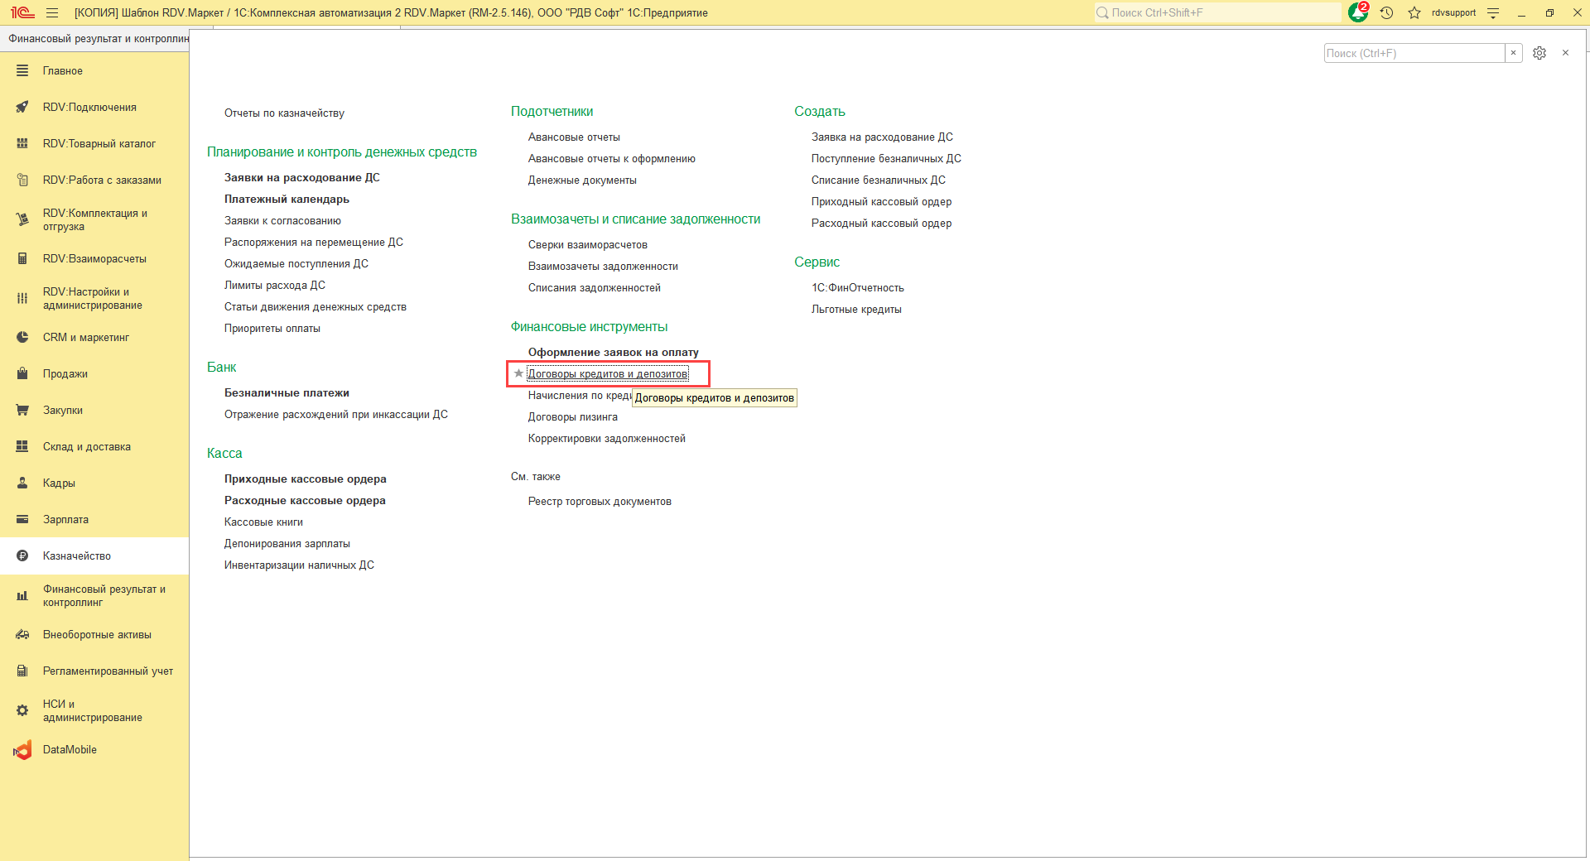Viewport: 1590px width, 861px height.
Task: Click the Продажи bag icon
Action: [22, 374]
